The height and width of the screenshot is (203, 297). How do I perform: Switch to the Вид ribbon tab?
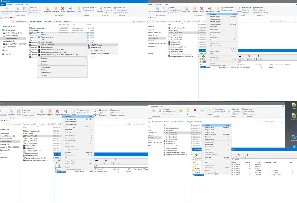click(x=27, y=4)
